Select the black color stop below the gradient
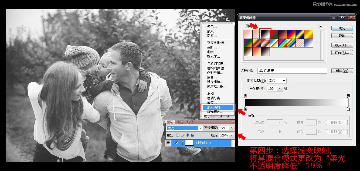The image size is (360, 171). [x=245, y=109]
